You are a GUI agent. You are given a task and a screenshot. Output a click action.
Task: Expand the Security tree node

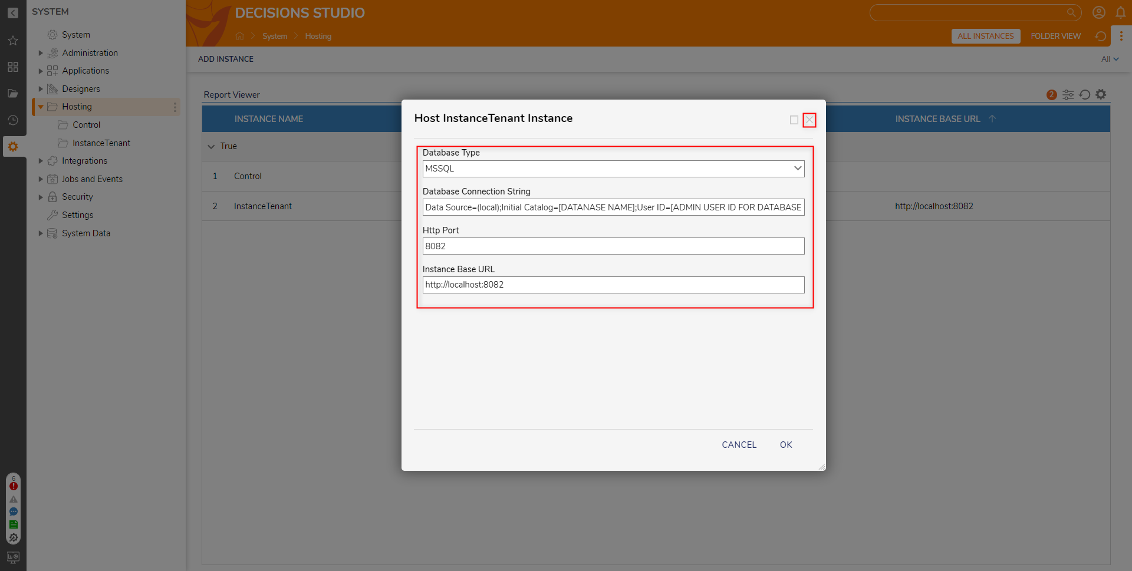click(41, 197)
